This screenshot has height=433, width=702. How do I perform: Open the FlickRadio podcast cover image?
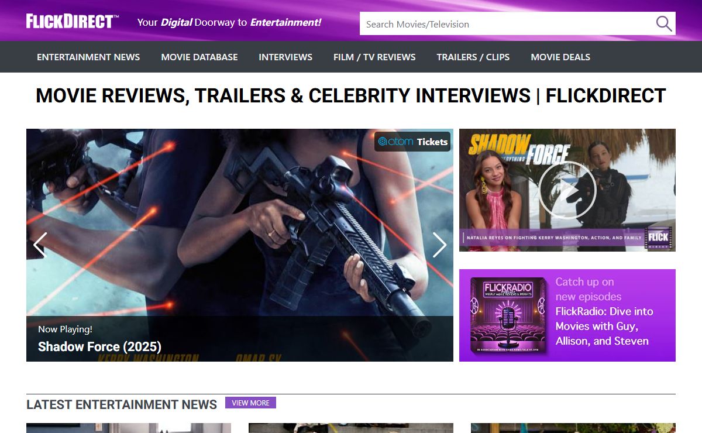pos(509,315)
